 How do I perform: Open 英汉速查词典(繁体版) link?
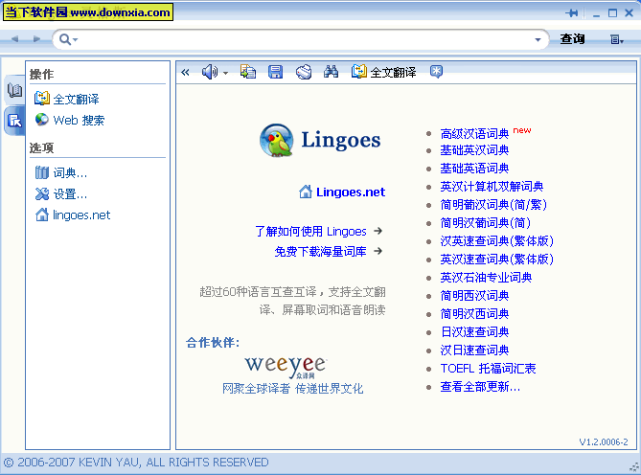(x=496, y=260)
